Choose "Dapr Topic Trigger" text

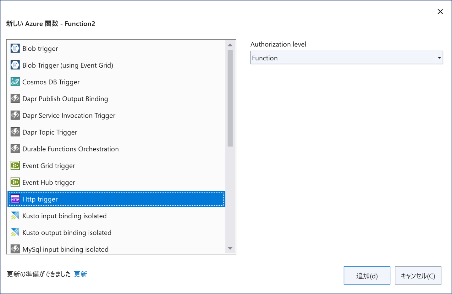(50, 132)
